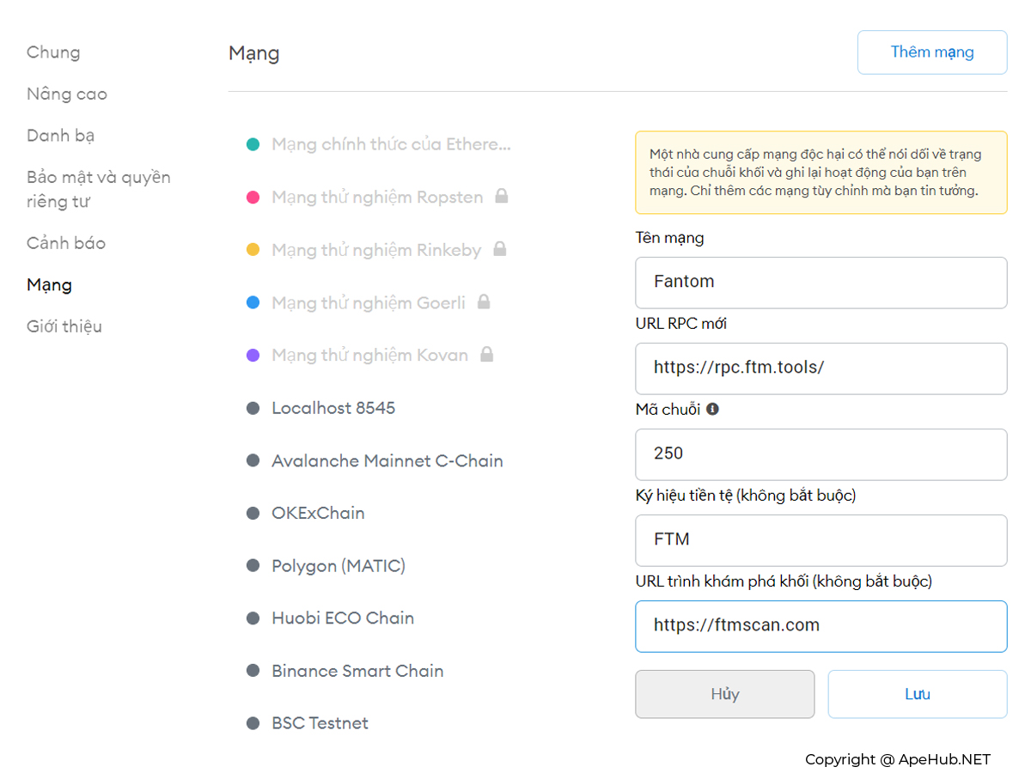Select Avalanche Mainnet C-Chain network
The image size is (1031, 773).
[387, 461]
